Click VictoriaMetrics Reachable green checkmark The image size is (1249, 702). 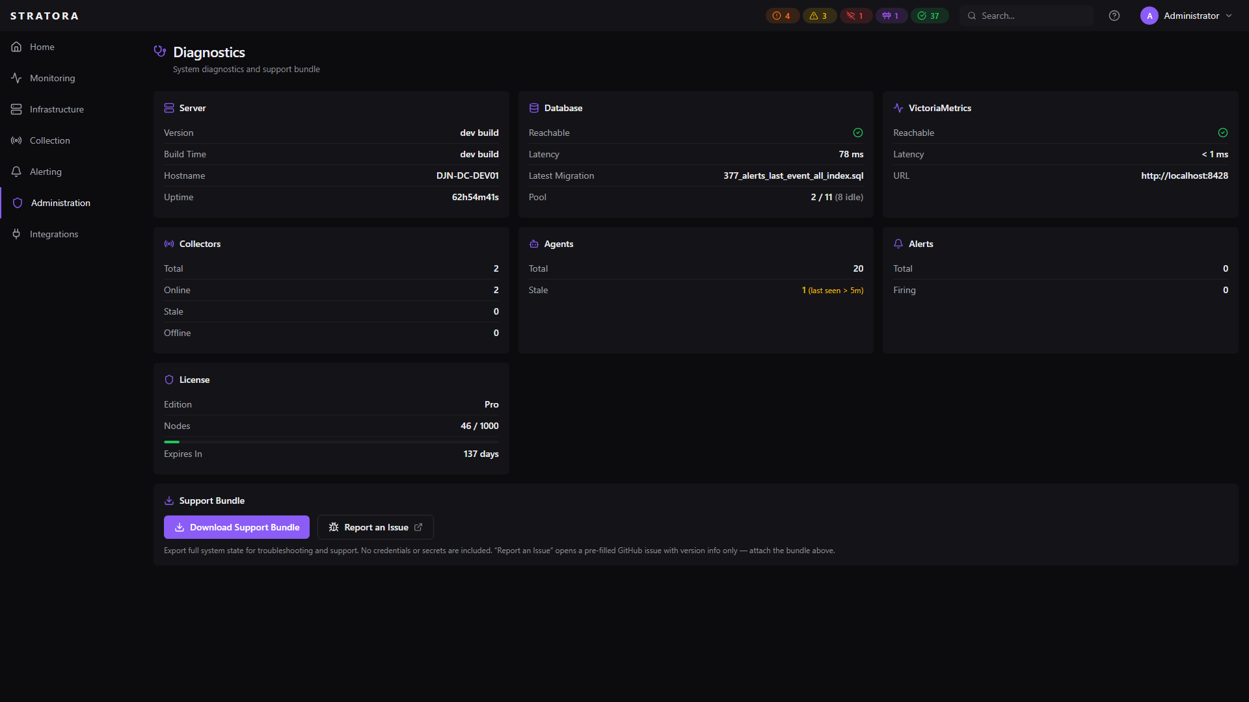coord(1223,133)
